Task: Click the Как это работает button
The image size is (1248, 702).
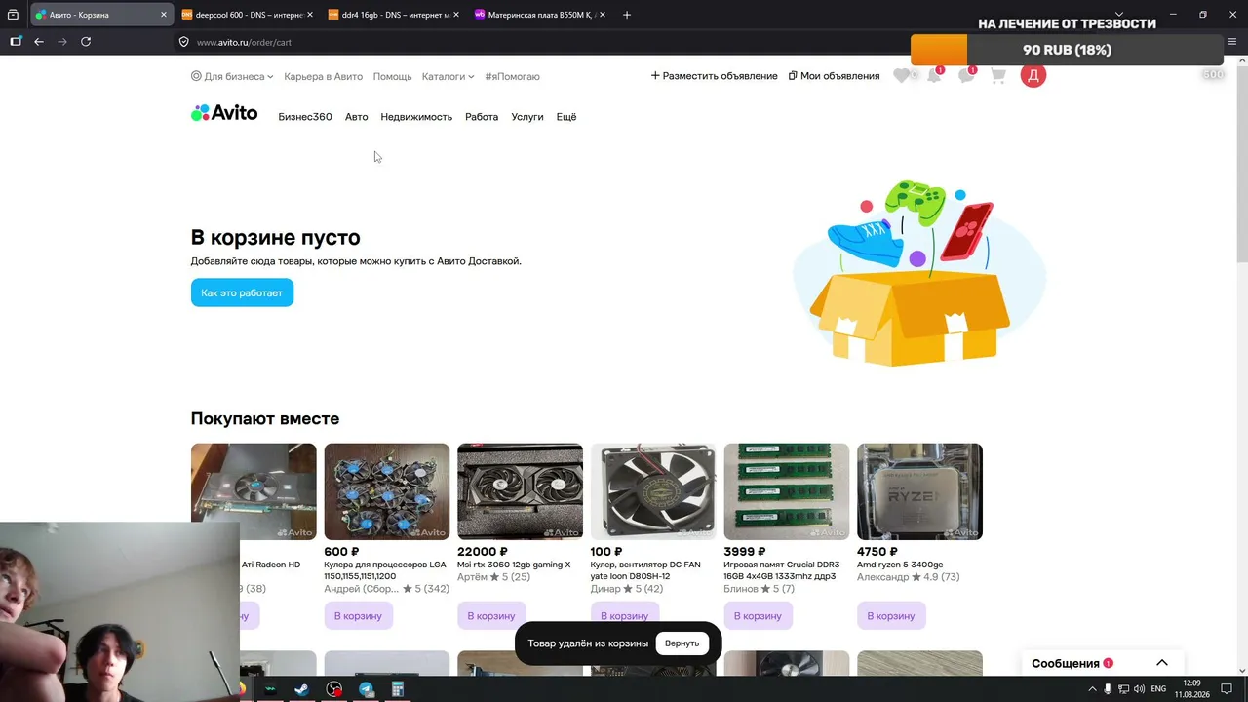Action: [x=242, y=292]
